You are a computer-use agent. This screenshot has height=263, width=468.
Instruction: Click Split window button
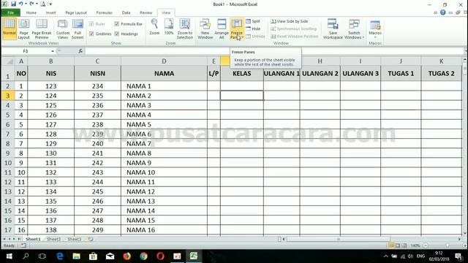pos(253,21)
